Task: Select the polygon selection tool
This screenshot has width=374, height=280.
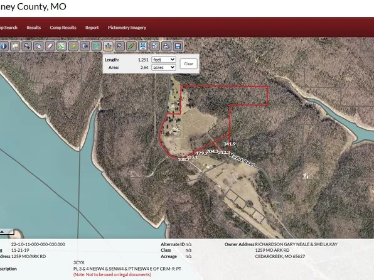Action: 38,46
